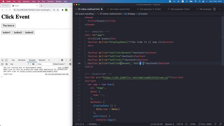Toggle the DevTools device toolbar
Viewport: 224px width, 126px height.
pyautogui.click(x=6, y=60)
